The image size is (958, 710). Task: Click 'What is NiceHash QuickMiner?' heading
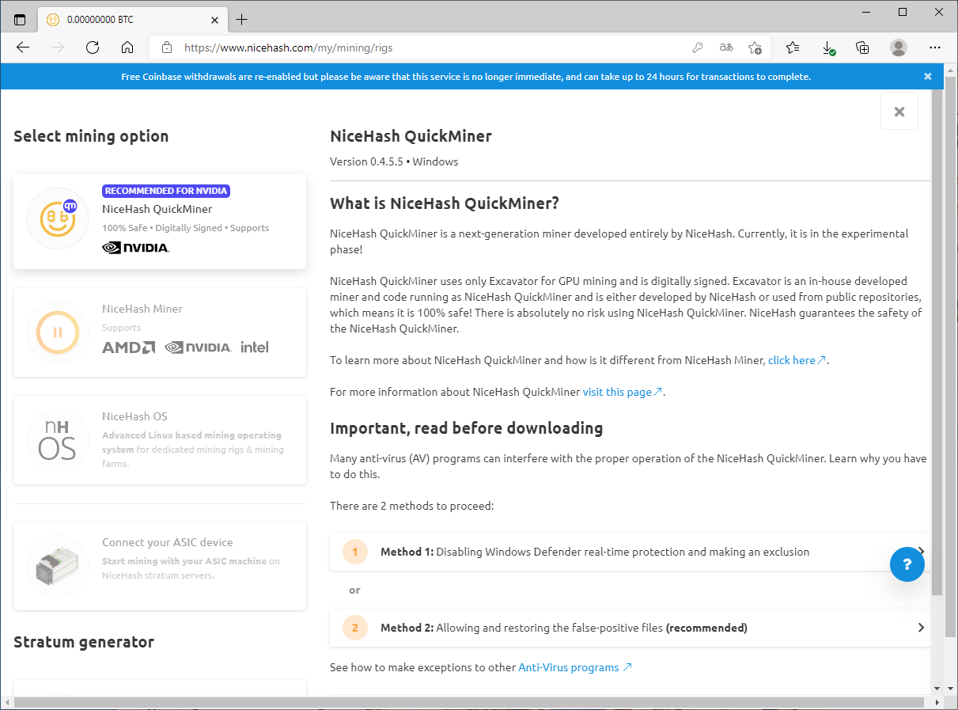click(x=445, y=203)
